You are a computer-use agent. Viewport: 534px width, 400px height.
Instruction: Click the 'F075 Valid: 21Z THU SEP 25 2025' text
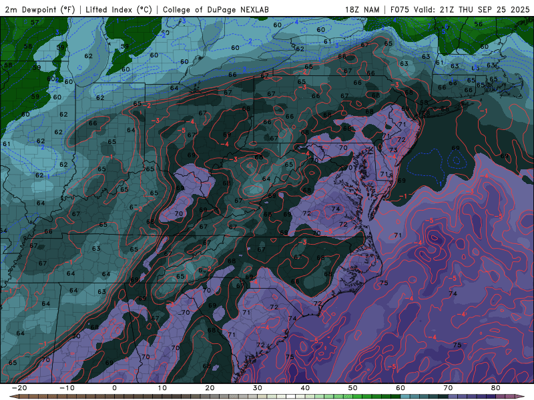pos(460,9)
